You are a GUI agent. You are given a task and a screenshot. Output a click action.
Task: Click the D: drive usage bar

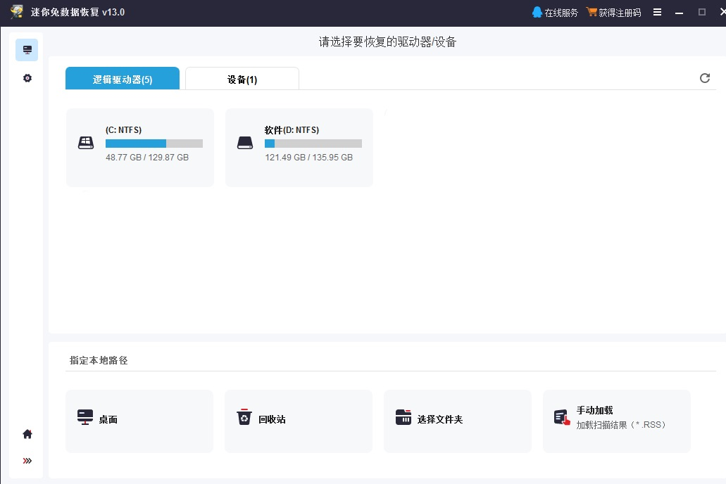click(x=313, y=144)
